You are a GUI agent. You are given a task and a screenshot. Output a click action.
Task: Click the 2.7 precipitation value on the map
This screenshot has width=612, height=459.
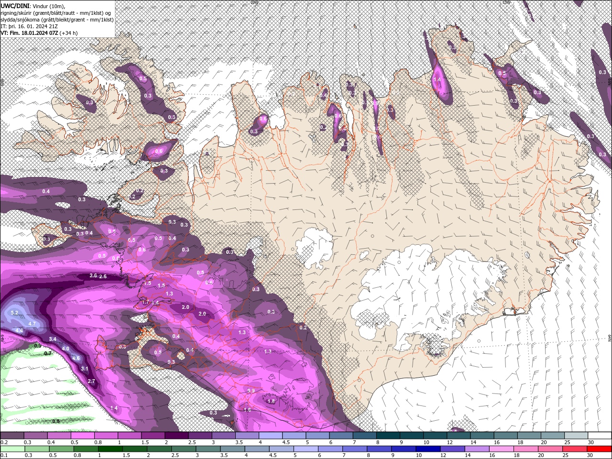92,381
